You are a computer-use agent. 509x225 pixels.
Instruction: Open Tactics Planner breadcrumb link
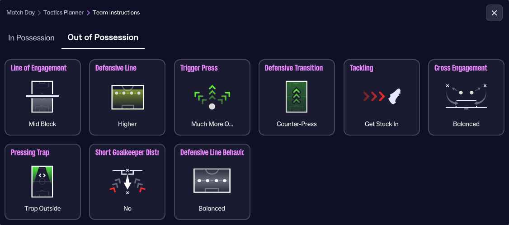tap(63, 13)
